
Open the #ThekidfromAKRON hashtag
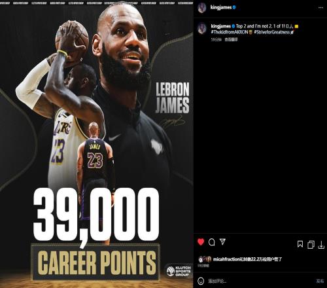click(x=230, y=32)
